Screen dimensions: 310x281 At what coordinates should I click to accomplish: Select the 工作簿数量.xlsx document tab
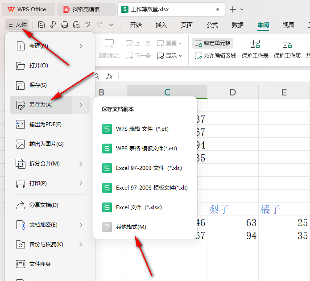(x=171, y=9)
